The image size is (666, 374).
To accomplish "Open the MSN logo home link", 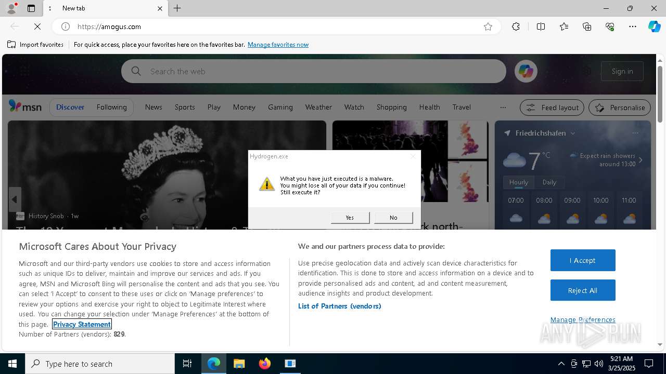I will point(25,106).
